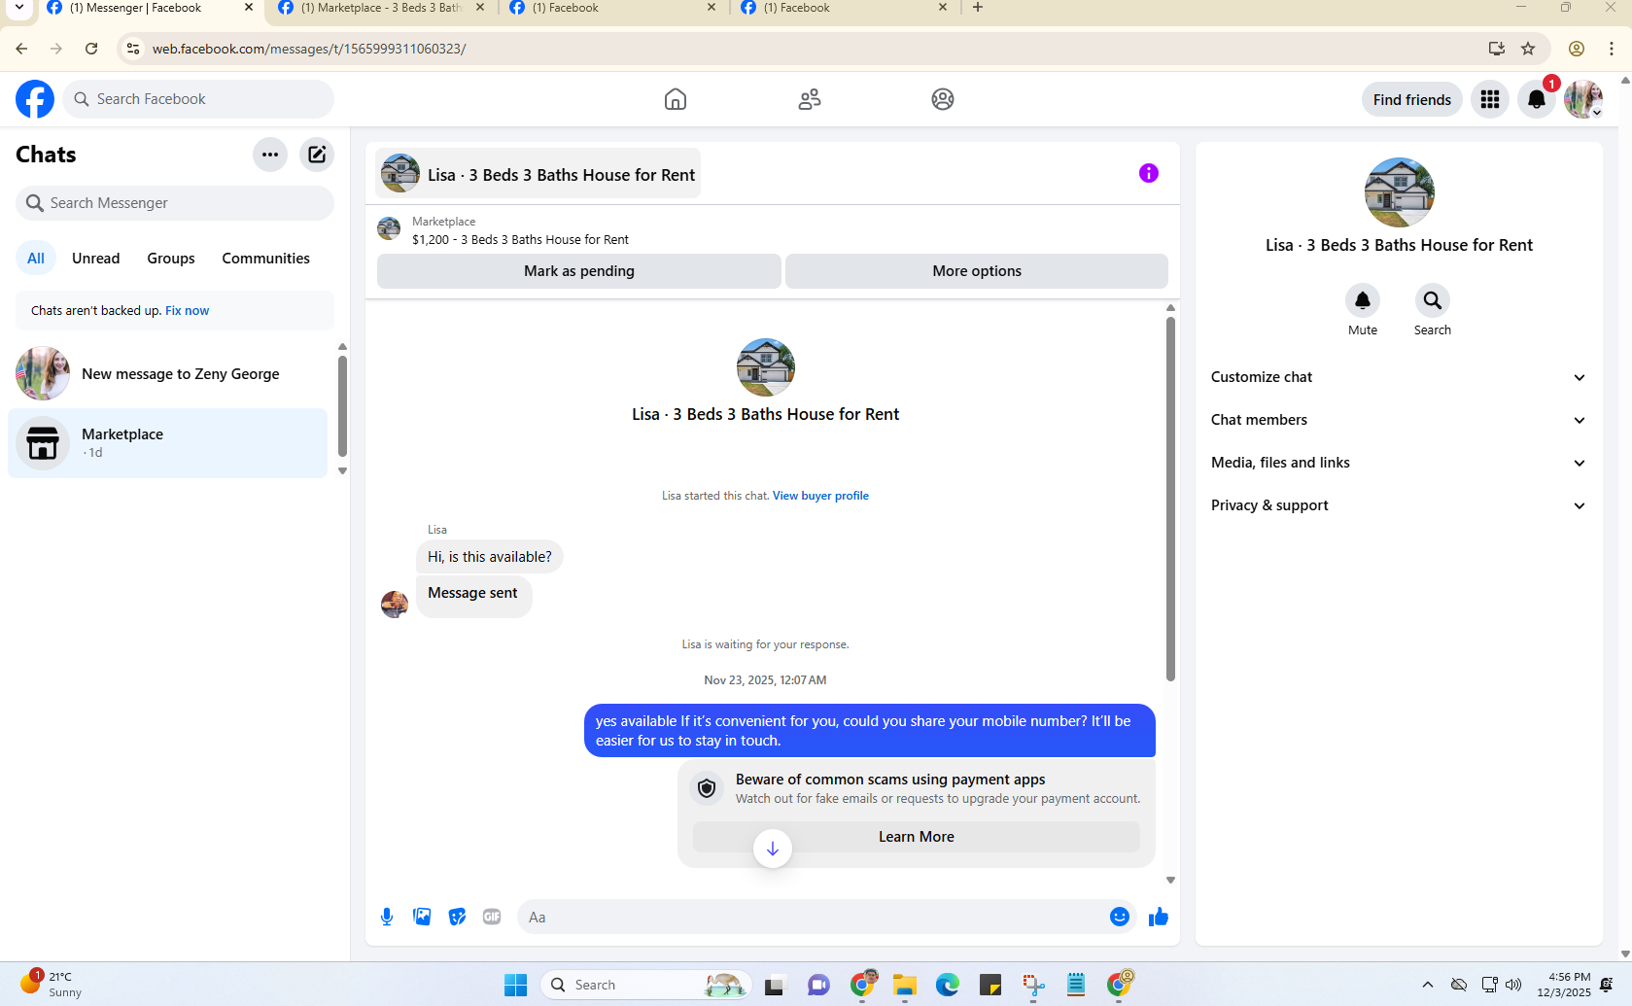Screen dimensions: 1632x1006
Task: Click the conversation scrollbar thumb
Action: click(1170, 499)
